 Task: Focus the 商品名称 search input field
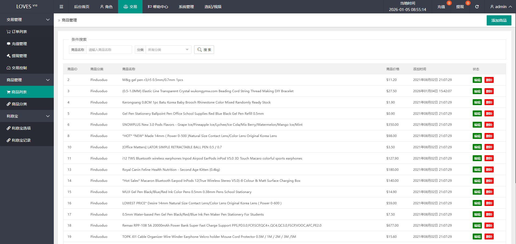point(109,50)
